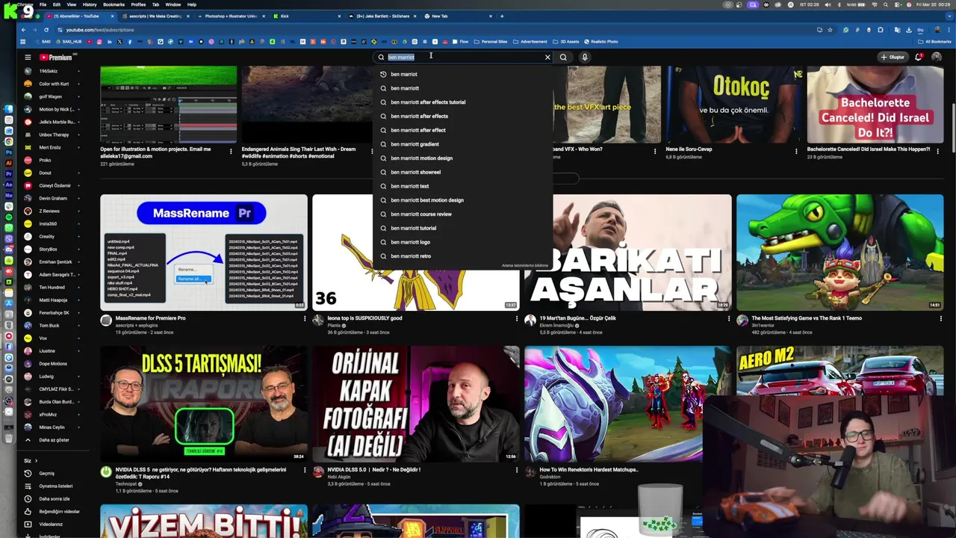Select suggestion ben marriott showreel

(463, 172)
